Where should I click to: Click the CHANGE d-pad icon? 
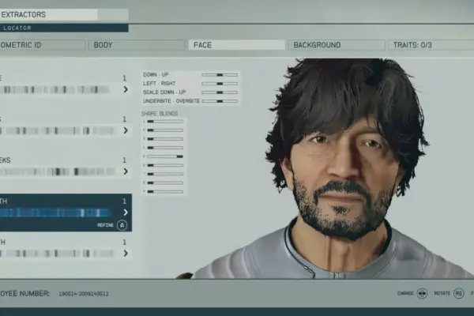[422, 293]
